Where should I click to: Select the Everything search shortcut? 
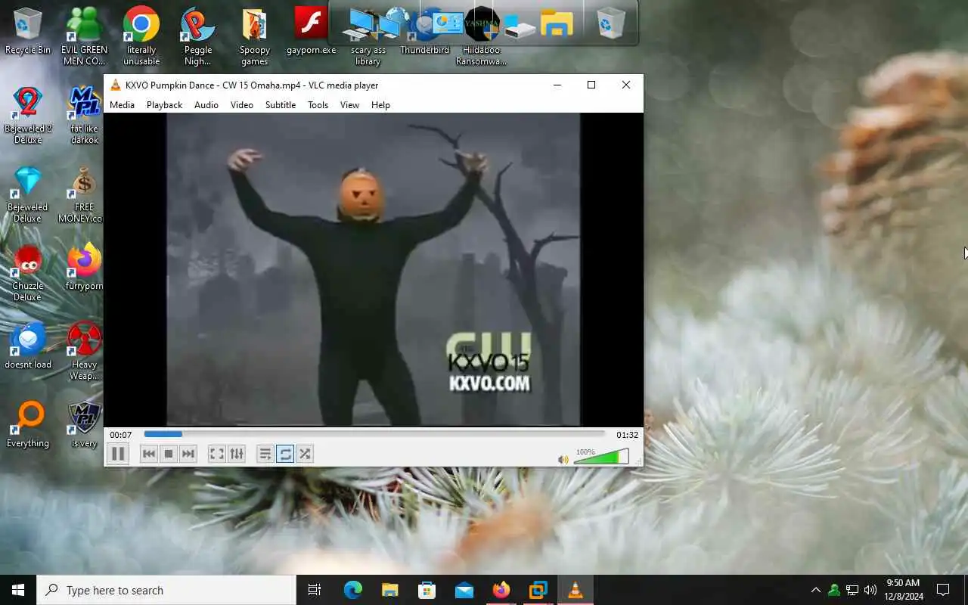[x=28, y=424]
